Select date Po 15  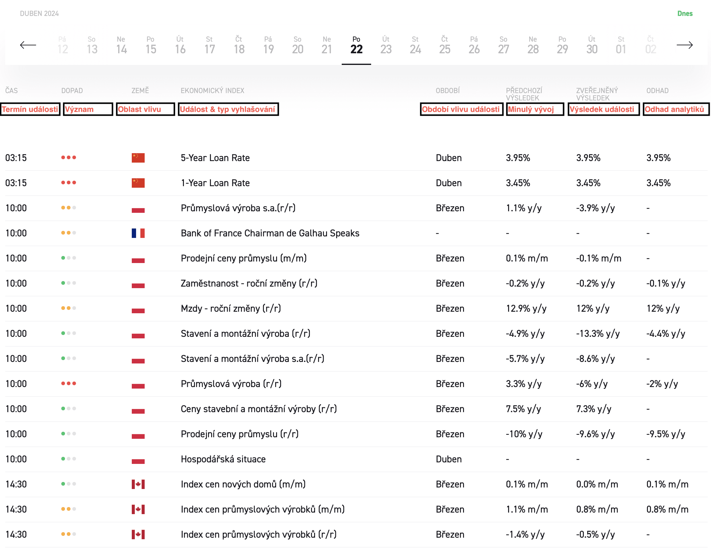(150, 46)
